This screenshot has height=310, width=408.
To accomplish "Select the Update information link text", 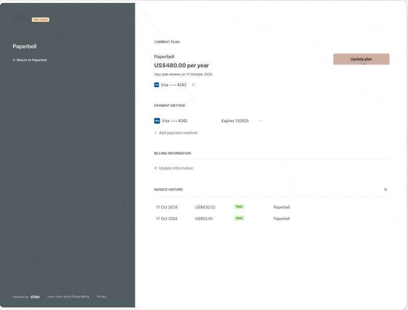I will (x=176, y=168).
